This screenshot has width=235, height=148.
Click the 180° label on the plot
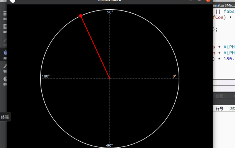click(46, 76)
